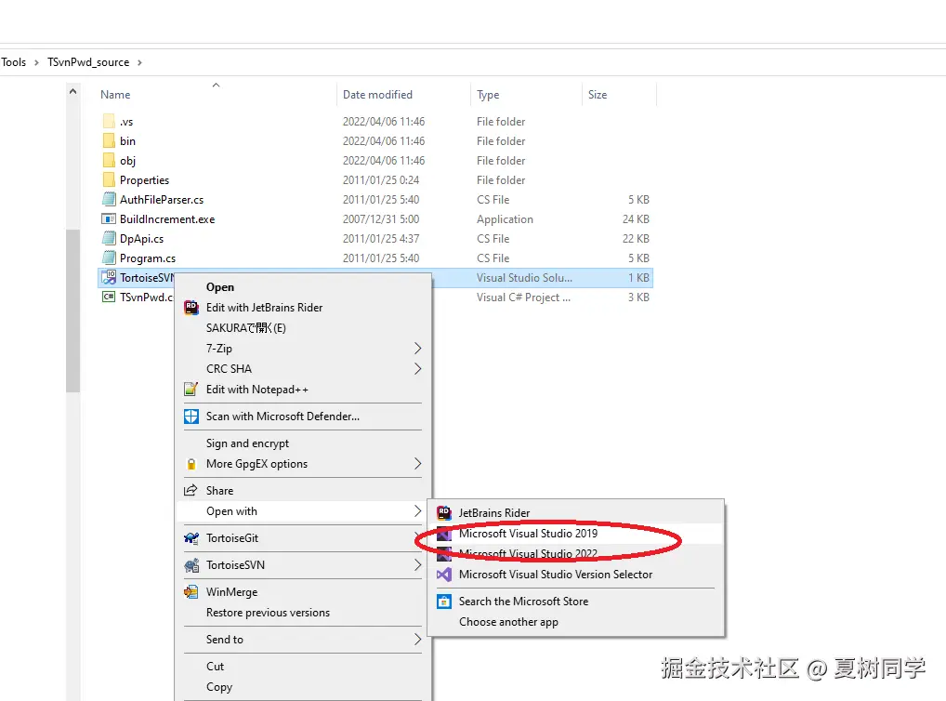Screen dimensions: 946x701
Task: Sort by the Type column header
Action: tap(488, 95)
